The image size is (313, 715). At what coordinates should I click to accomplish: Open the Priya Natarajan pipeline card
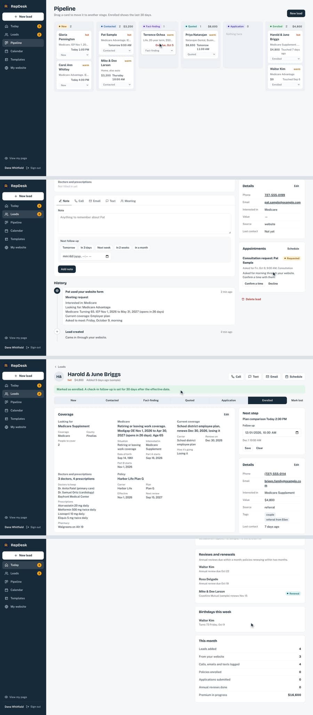click(201, 45)
